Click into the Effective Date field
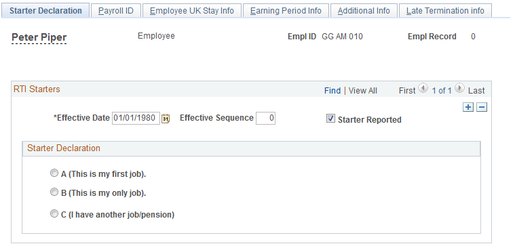The image size is (515, 246). tap(136, 118)
